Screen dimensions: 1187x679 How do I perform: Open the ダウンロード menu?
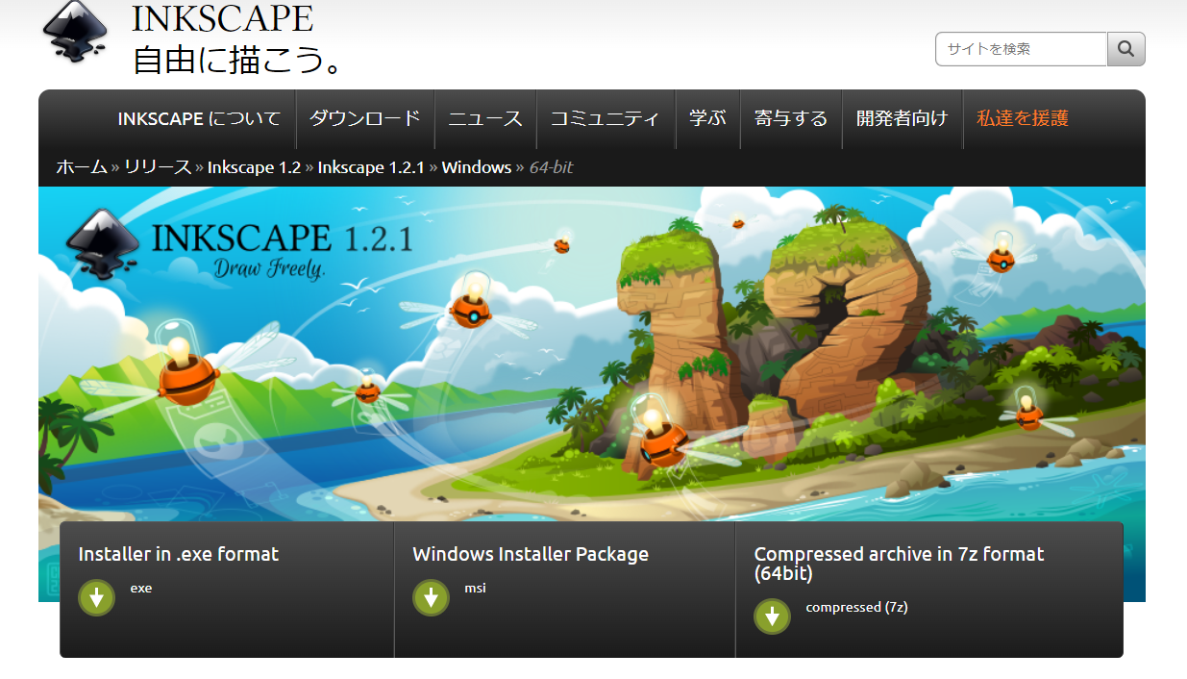tap(365, 119)
